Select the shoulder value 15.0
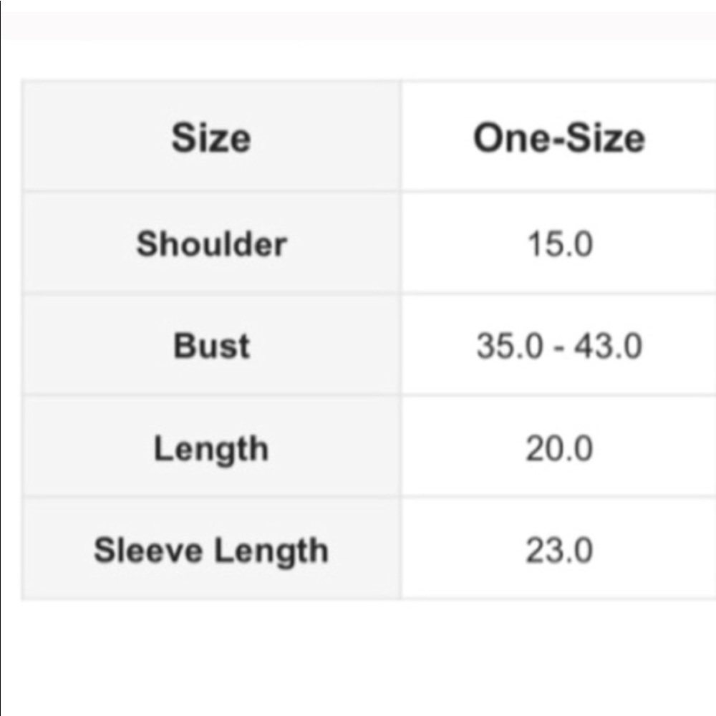The image size is (716, 716). 559,245
